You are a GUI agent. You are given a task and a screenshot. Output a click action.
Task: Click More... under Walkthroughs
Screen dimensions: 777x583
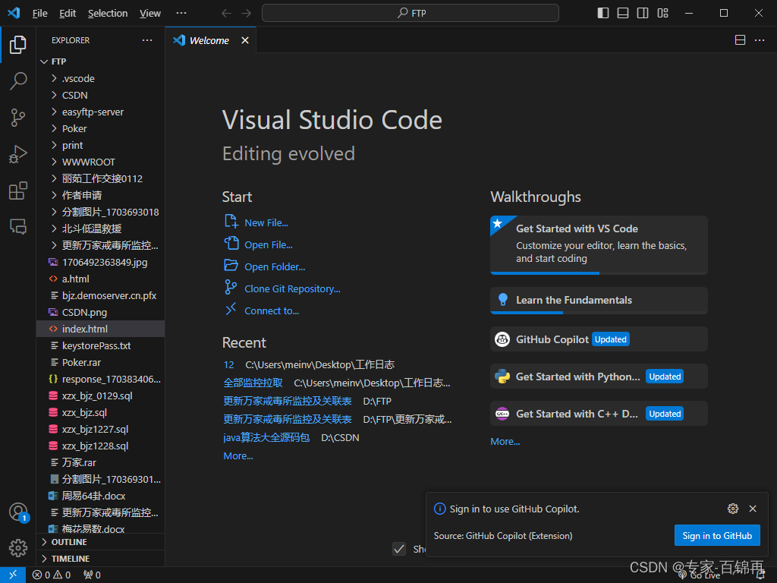pos(505,441)
